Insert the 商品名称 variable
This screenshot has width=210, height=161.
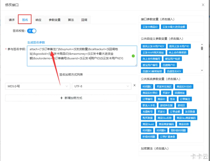coord(184,124)
